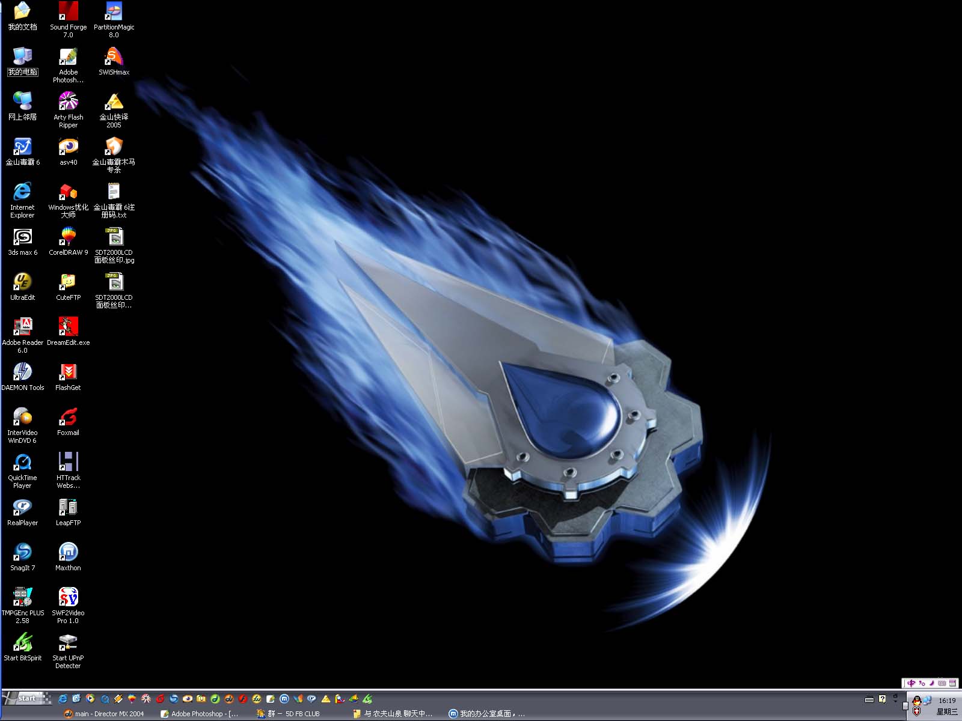Select the Start BitSpirit shortcut
962x721 pixels.
[22, 647]
